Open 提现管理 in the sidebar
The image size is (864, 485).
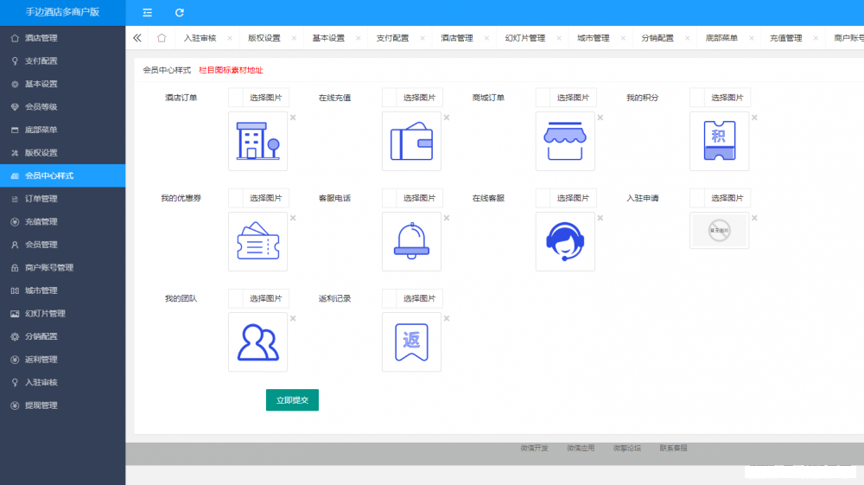[41, 405]
